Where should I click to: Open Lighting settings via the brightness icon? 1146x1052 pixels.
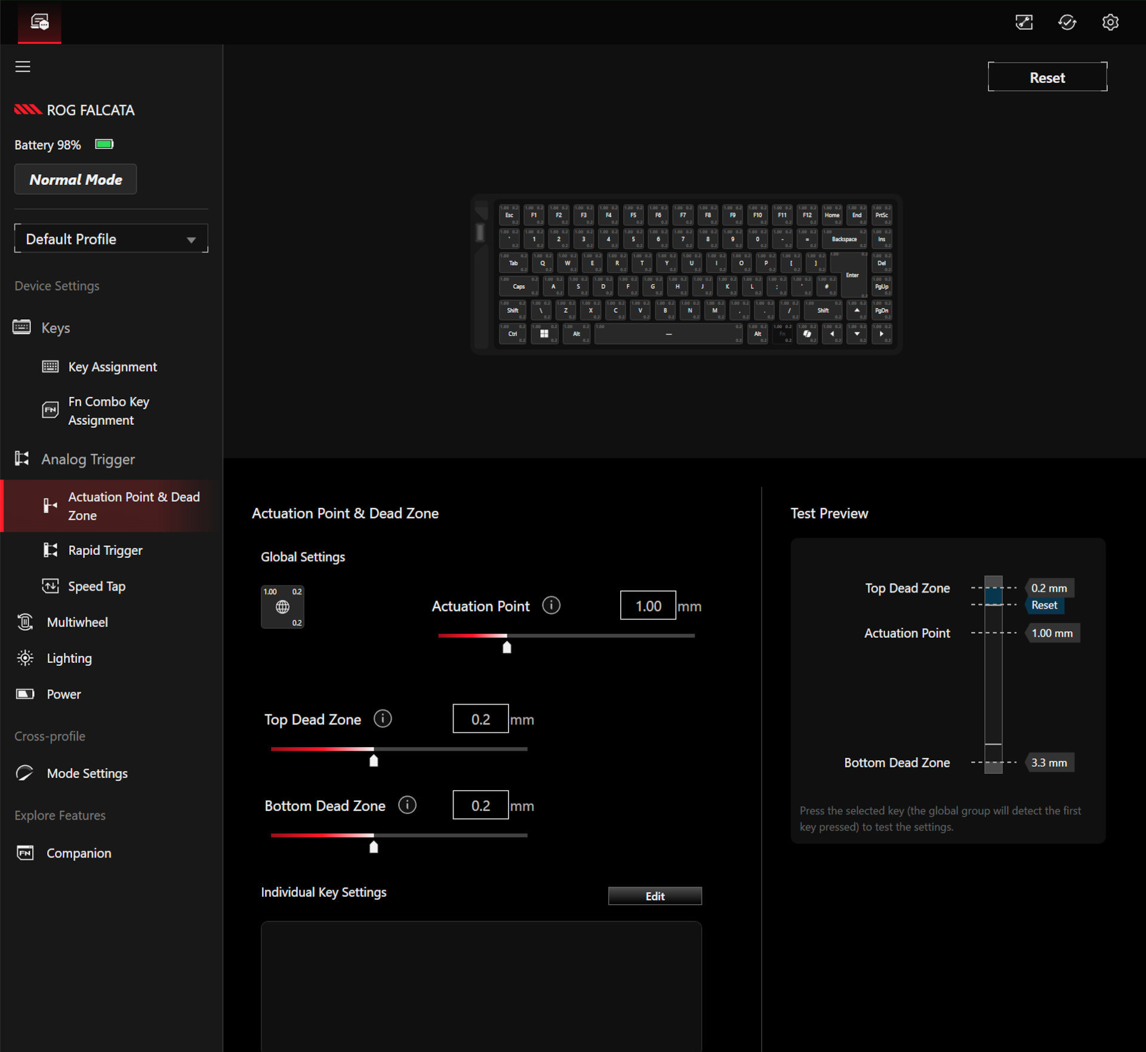(24, 658)
